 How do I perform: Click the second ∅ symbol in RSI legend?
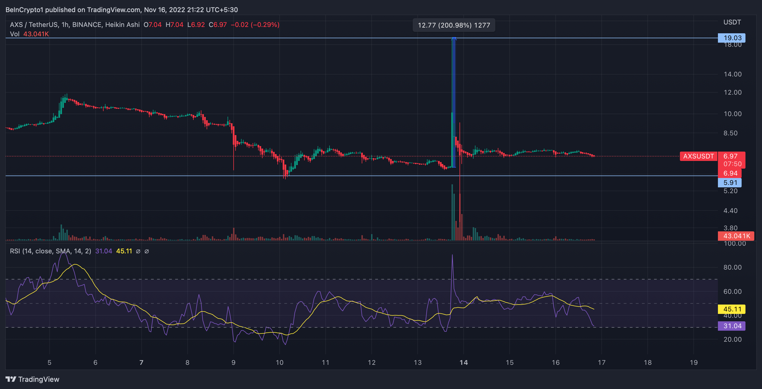[147, 251]
